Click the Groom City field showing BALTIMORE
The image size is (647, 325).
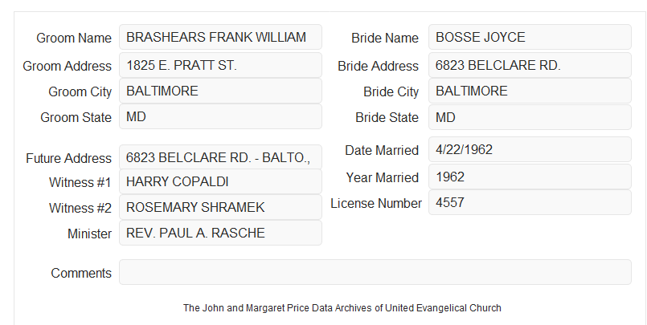[220, 91]
